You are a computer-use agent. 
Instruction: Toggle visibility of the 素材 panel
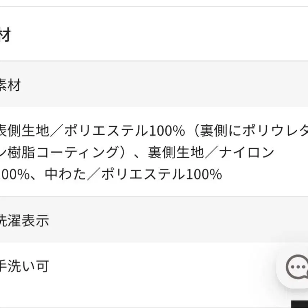click(9, 85)
